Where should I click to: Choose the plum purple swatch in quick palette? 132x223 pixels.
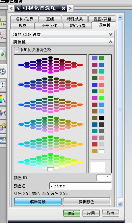pos(94,65)
